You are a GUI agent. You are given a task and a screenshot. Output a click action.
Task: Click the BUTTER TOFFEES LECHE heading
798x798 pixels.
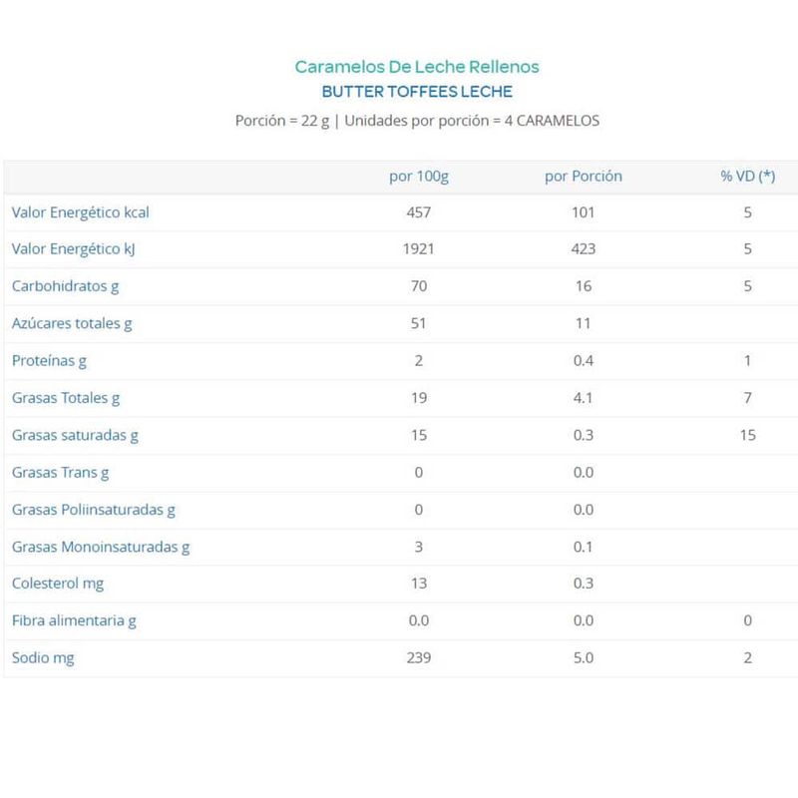point(417,92)
